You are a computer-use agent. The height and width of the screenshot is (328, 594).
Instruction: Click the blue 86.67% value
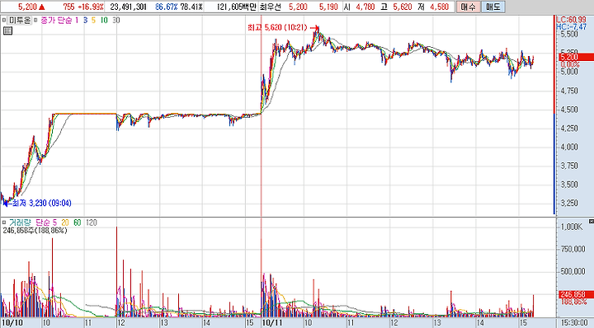pos(167,7)
